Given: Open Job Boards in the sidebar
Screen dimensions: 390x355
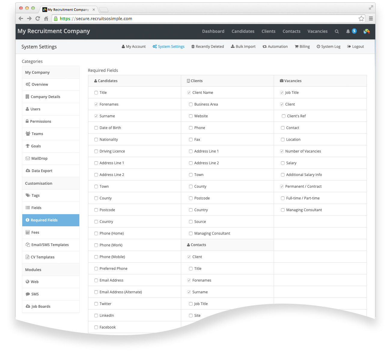Looking at the screenshot, I should point(51,307).
